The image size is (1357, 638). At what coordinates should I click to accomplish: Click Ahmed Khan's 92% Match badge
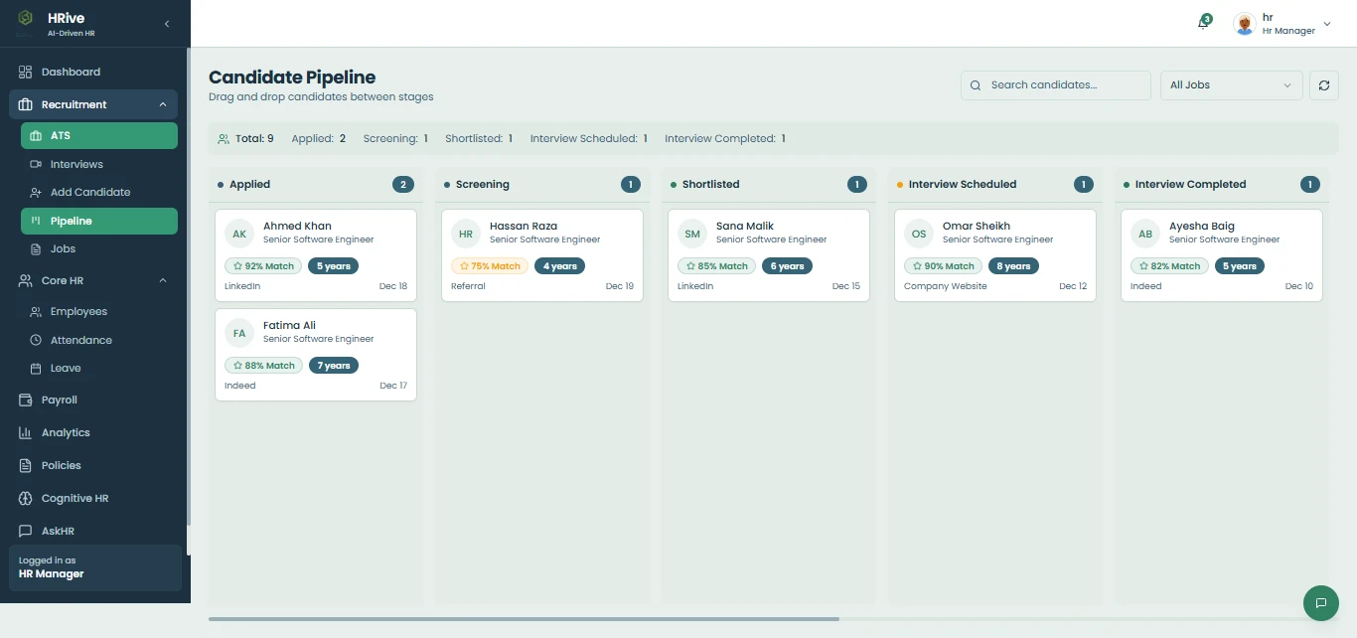coord(263,266)
